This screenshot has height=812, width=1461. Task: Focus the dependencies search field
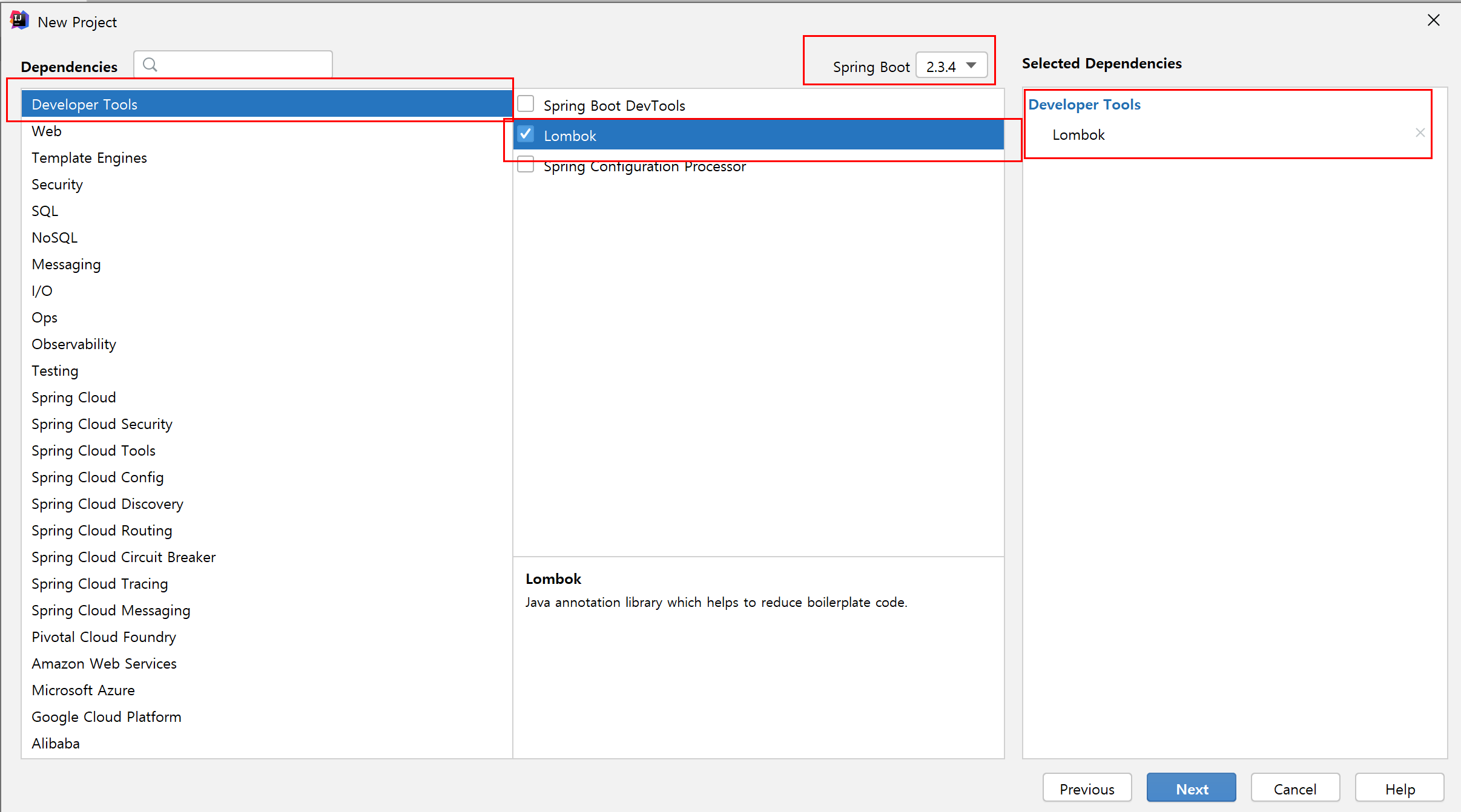(x=233, y=65)
